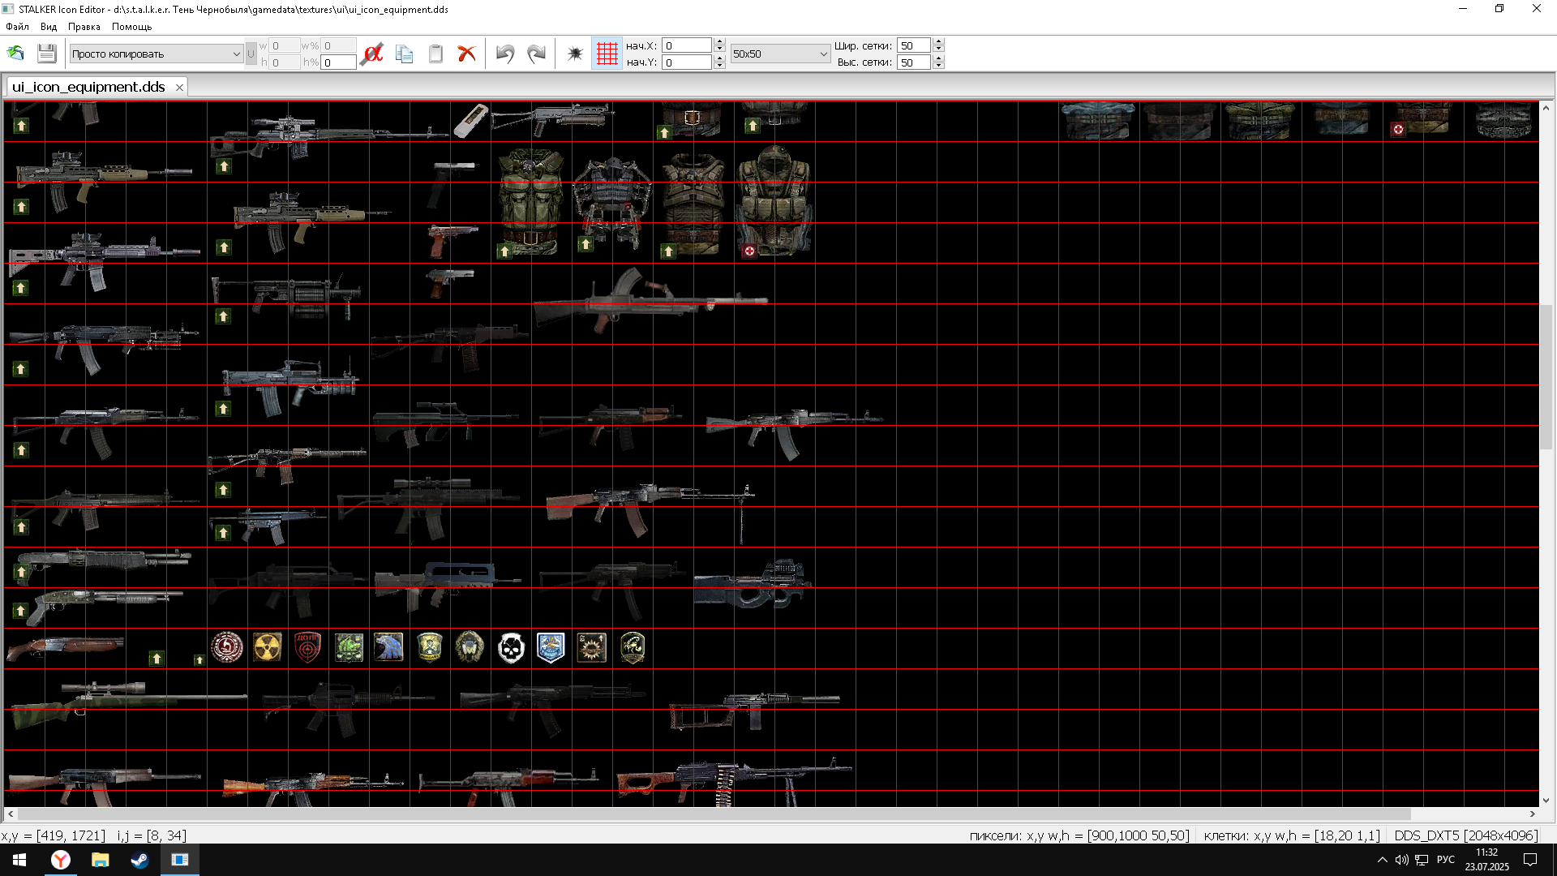Click the 'клетки' cell coordinates status text
Image resolution: width=1557 pixels, height=876 pixels.
[x=1291, y=835]
